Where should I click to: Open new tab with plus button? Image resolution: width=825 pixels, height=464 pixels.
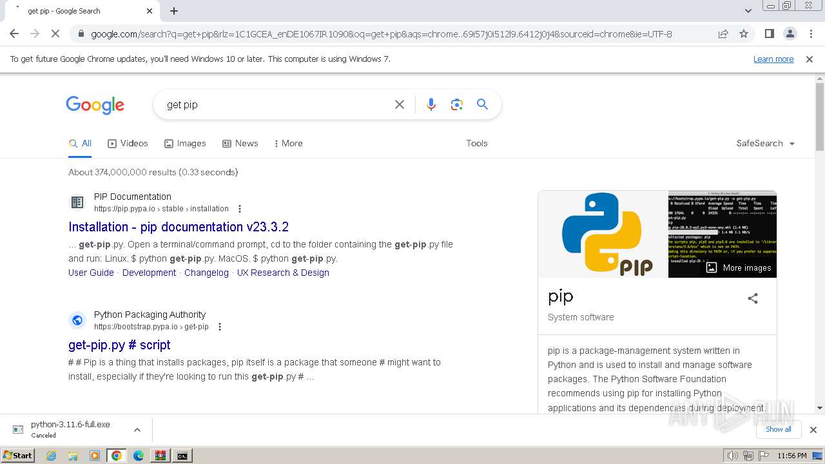(x=174, y=11)
